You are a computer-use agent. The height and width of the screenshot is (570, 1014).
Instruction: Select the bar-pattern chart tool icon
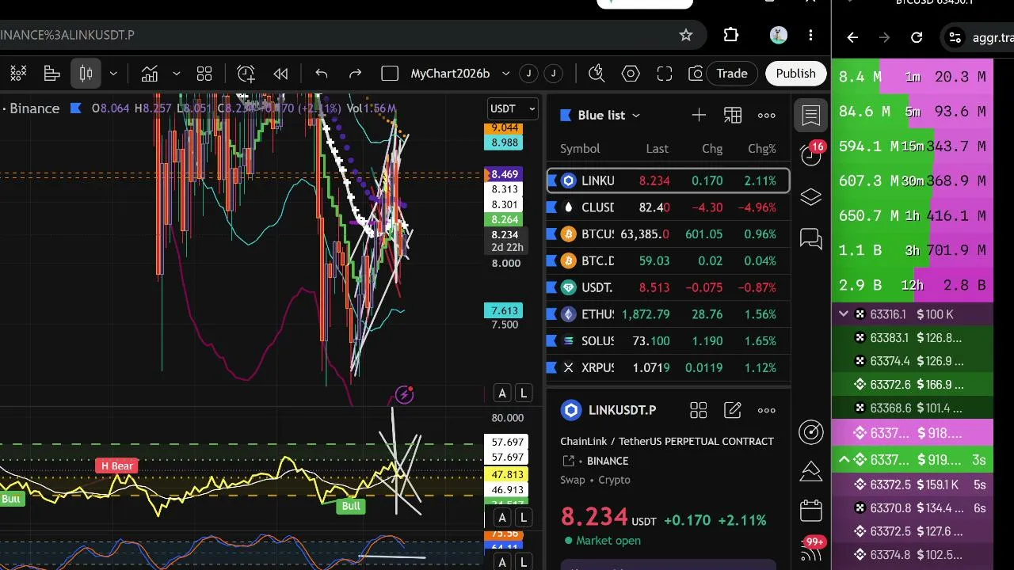(x=52, y=74)
